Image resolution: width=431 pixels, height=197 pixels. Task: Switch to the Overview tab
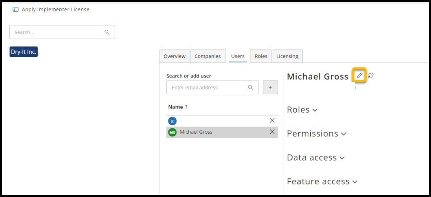pos(174,56)
